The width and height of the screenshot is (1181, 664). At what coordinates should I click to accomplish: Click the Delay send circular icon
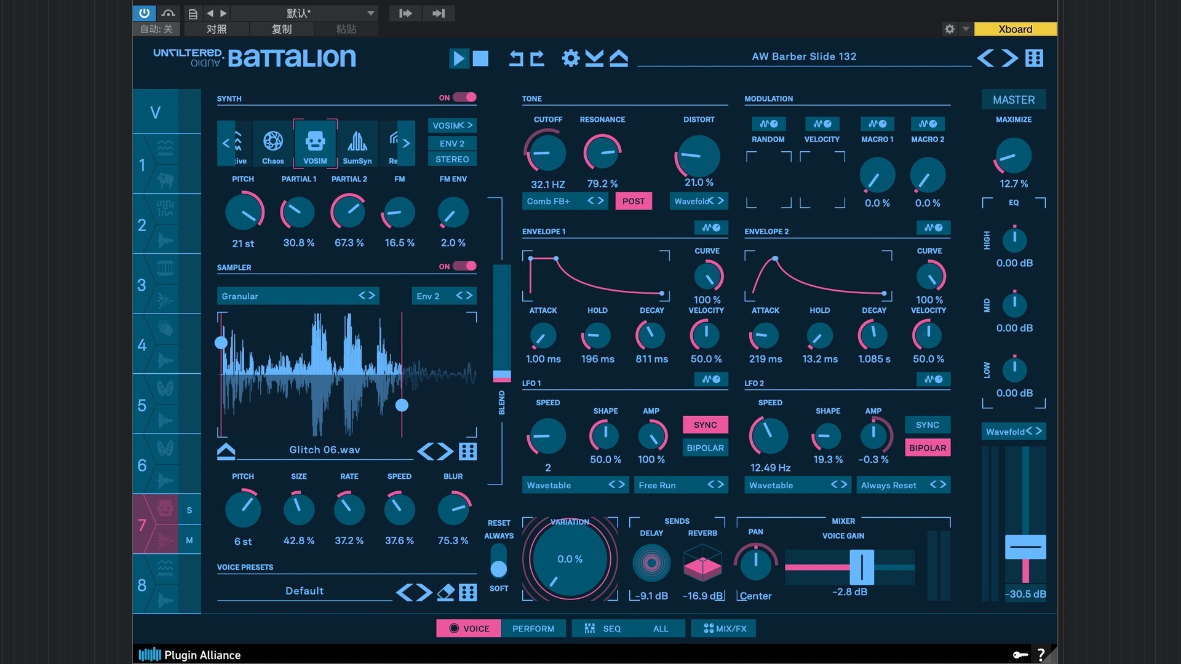coord(651,563)
